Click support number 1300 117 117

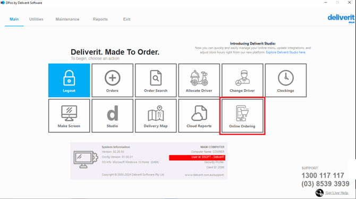[323, 176]
